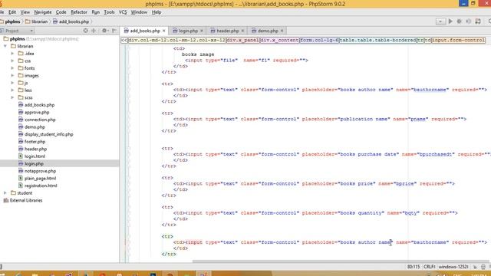Click the CRLF line separator in status bar
Image resolution: width=491 pixels, height=276 pixels.
[x=429, y=267]
